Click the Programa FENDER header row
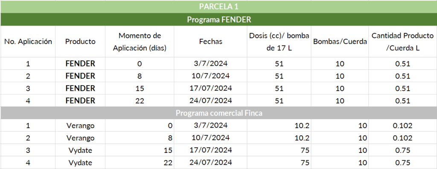The height and width of the screenshot is (169, 437). click(218, 20)
